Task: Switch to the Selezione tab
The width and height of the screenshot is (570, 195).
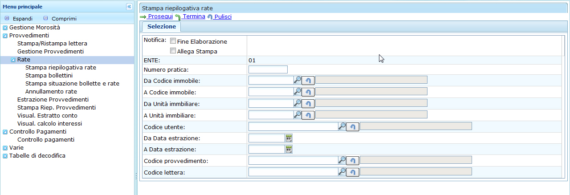Action: pos(162,27)
